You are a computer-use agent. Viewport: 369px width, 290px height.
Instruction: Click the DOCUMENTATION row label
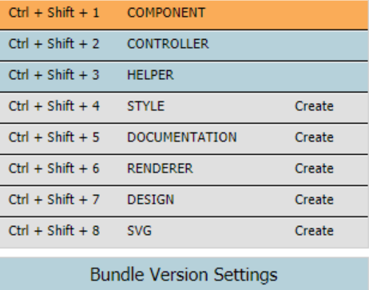[x=182, y=137]
